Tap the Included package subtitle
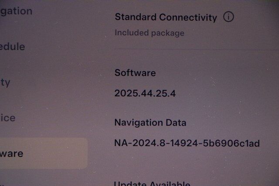The image size is (279, 186). click(x=150, y=33)
